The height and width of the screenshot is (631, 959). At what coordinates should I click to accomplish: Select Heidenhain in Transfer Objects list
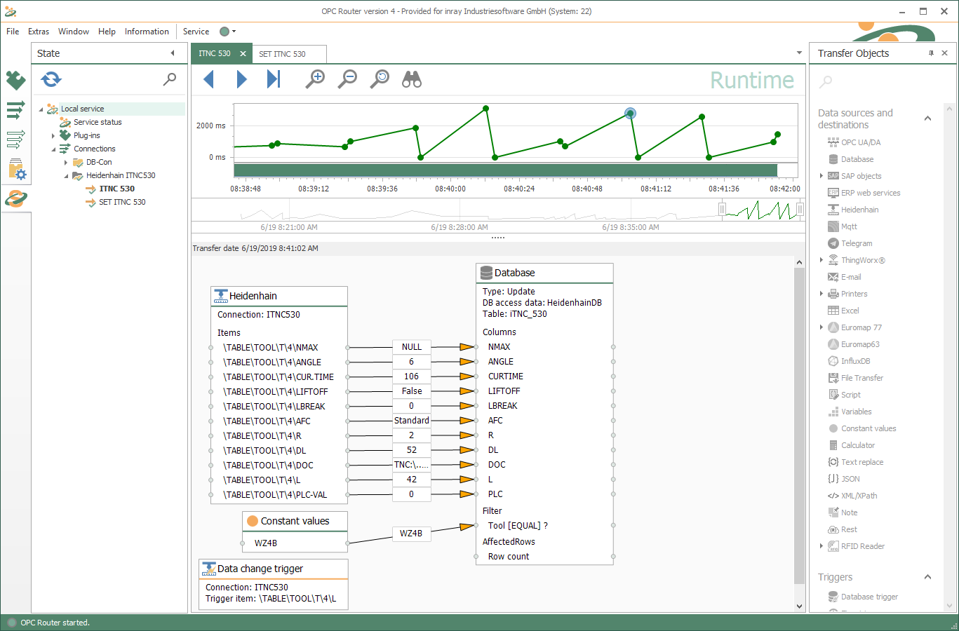tap(859, 210)
